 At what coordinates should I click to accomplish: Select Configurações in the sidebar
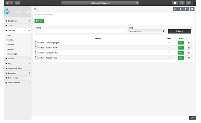[x=13, y=54]
